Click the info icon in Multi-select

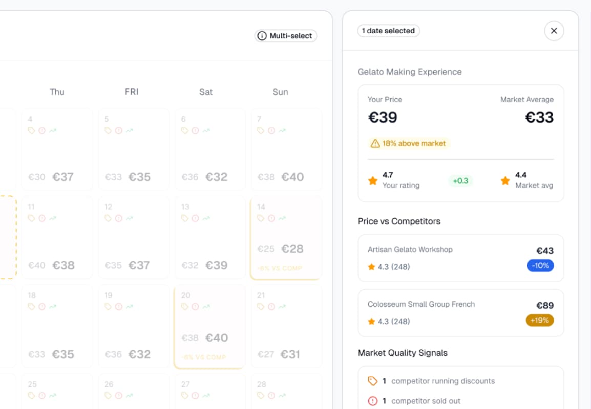coord(262,36)
